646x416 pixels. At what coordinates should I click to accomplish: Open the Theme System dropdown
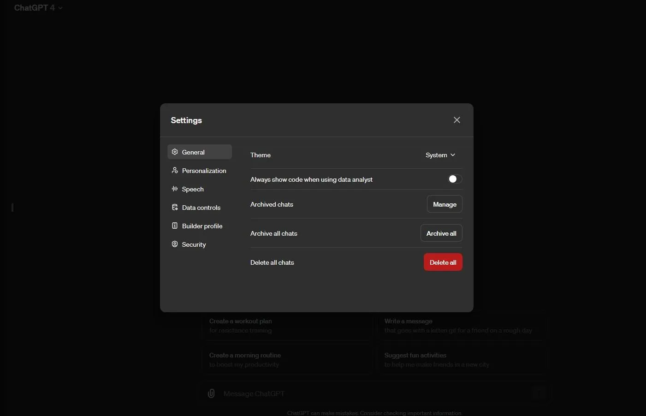440,155
